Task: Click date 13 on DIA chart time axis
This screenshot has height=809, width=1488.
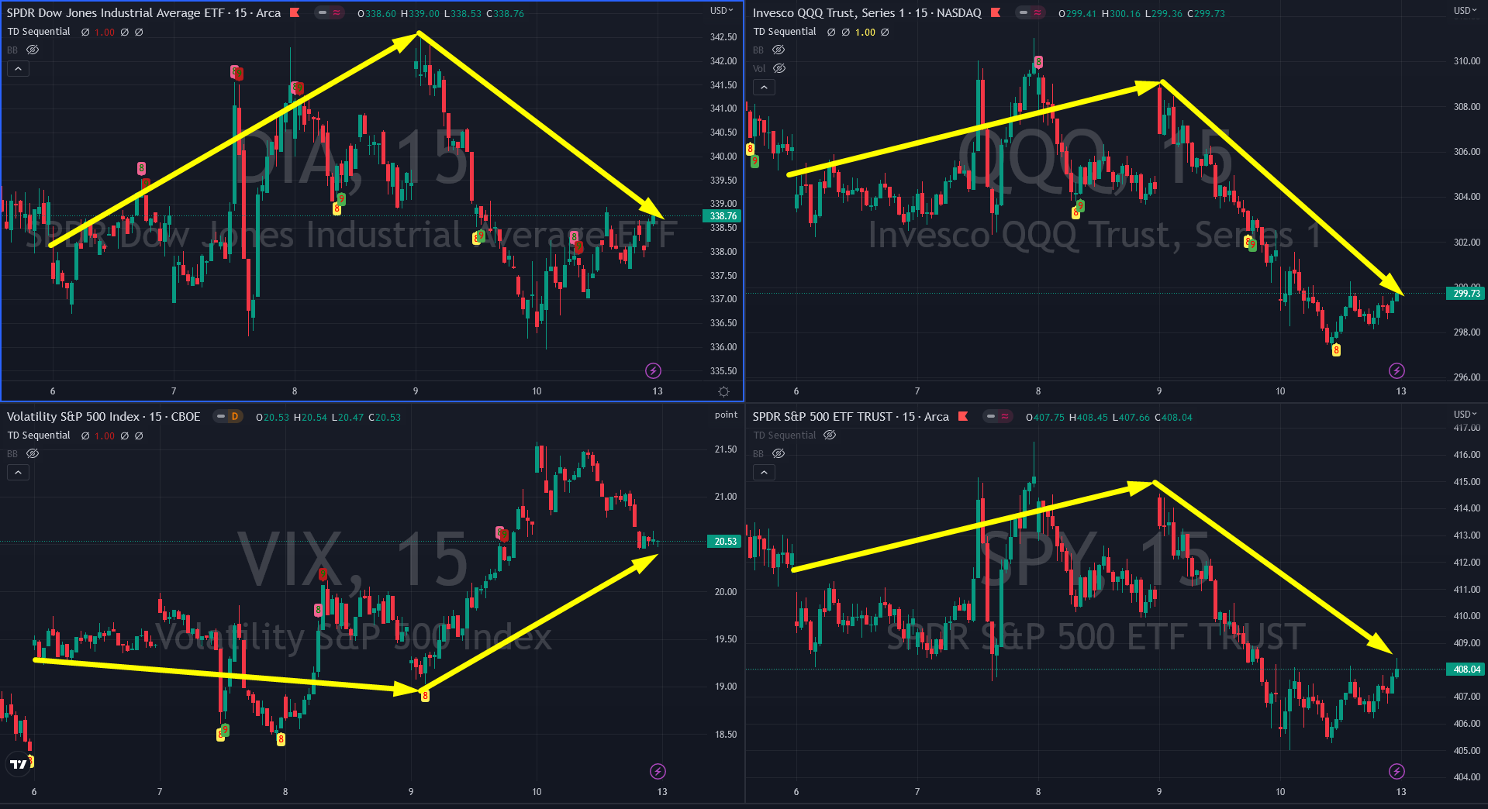Action: click(658, 391)
